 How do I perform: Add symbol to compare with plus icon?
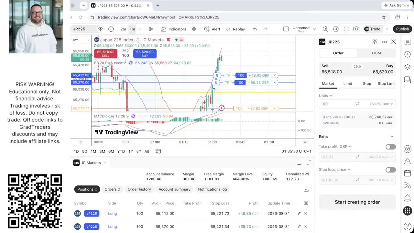click(111, 29)
